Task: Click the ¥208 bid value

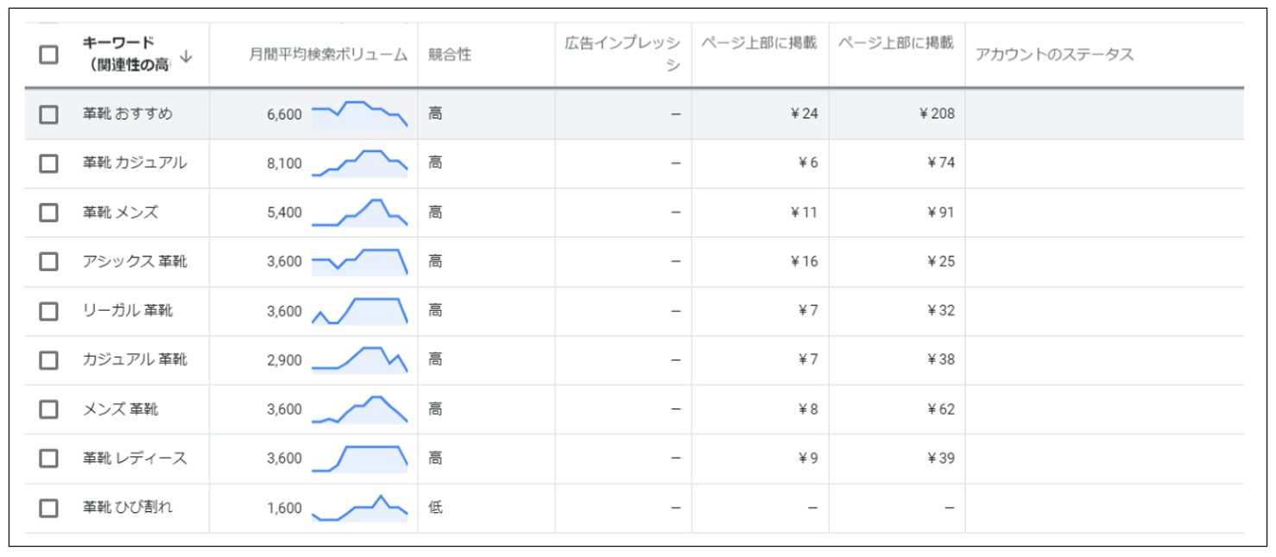Action: 937,114
